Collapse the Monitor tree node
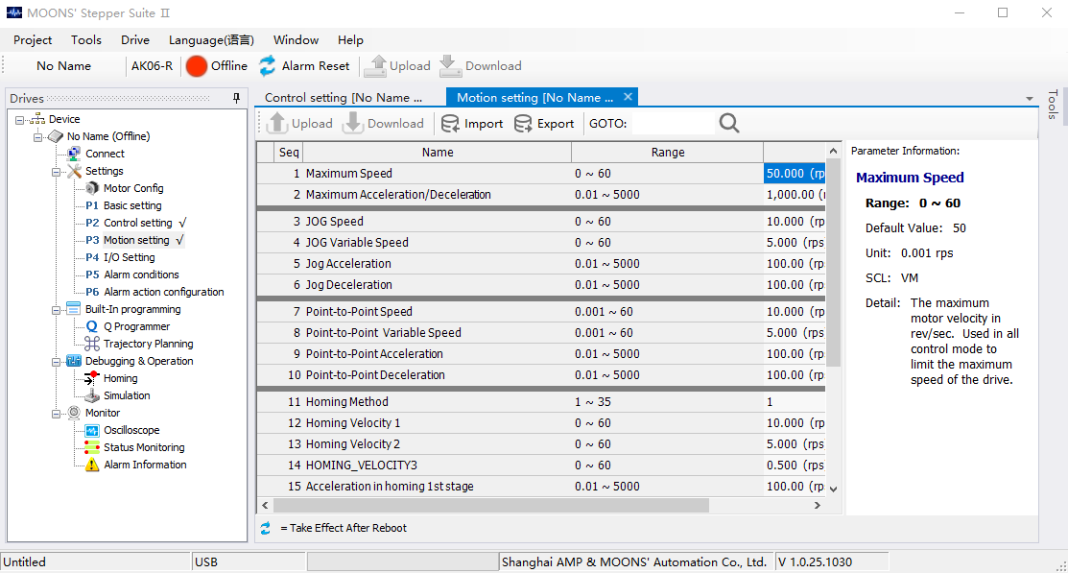 57,413
